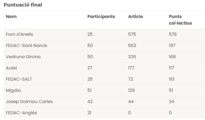The height and width of the screenshot is (120, 205).
Task: Click Forn d'Anells article score 575
Action: coord(132,34)
